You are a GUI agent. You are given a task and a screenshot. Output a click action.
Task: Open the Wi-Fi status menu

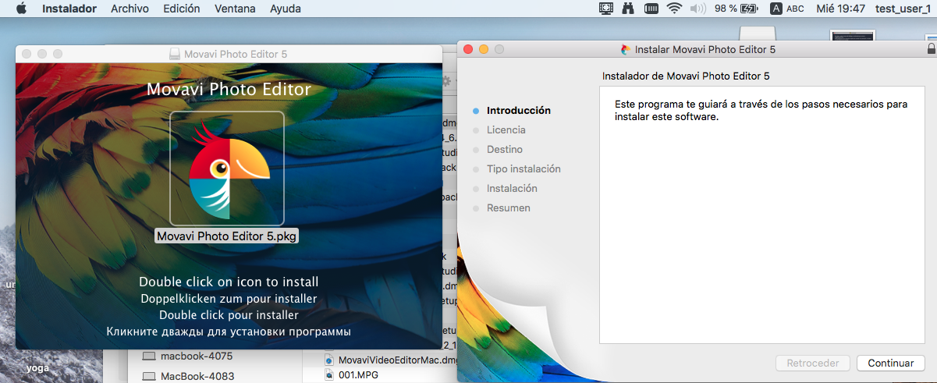tap(673, 9)
